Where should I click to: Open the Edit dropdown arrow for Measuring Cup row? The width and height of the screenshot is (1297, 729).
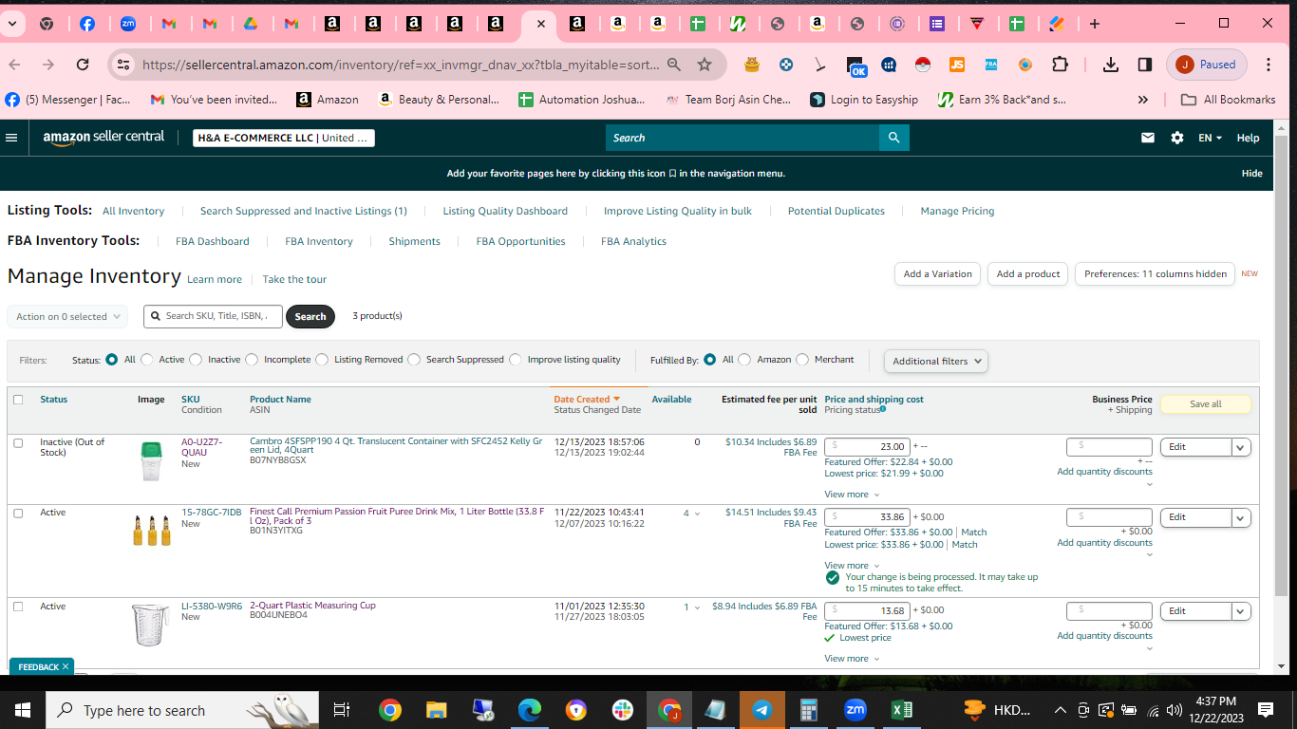coord(1241,611)
